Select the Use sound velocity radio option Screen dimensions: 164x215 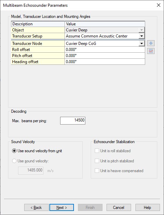(x=14, y=161)
